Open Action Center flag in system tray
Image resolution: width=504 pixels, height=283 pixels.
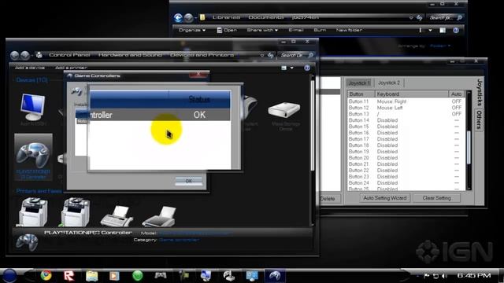pos(427,276)
